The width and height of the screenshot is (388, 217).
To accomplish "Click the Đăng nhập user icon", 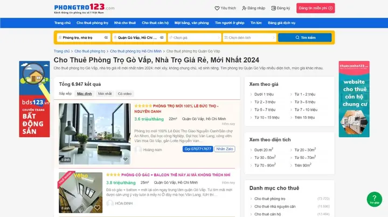I will point(244,8).
